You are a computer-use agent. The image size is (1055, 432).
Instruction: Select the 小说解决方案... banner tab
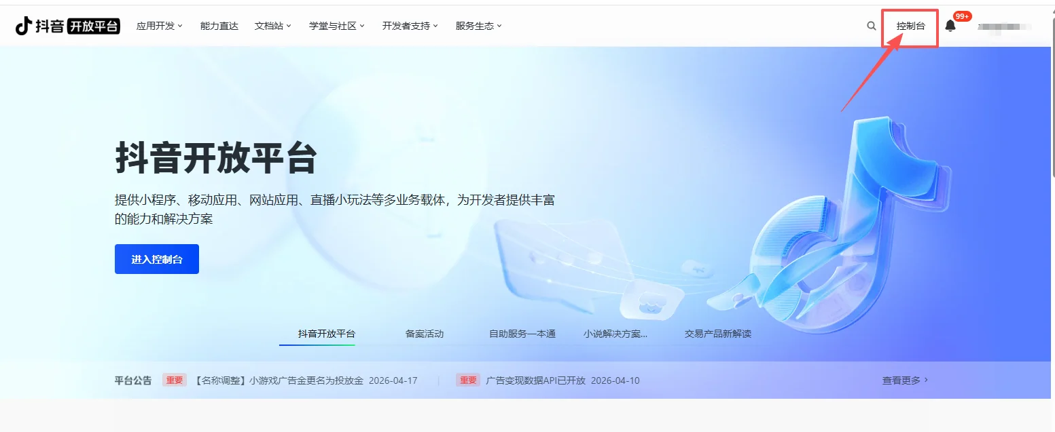(x=615, y=334)
